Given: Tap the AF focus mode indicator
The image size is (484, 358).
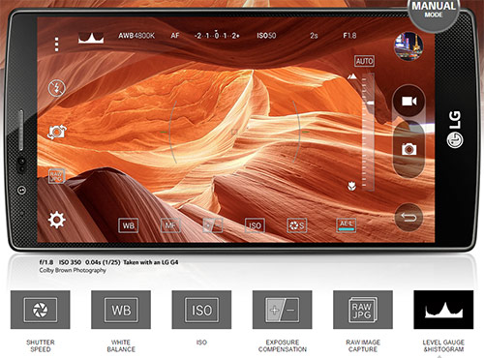Looking at the screenshot, I should (x=175, y=36).
